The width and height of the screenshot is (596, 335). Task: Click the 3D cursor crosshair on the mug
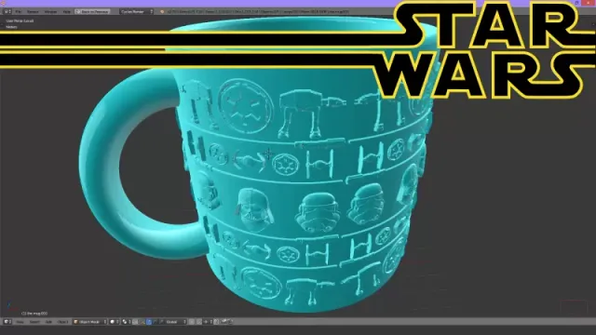click(x=269, y=154)
